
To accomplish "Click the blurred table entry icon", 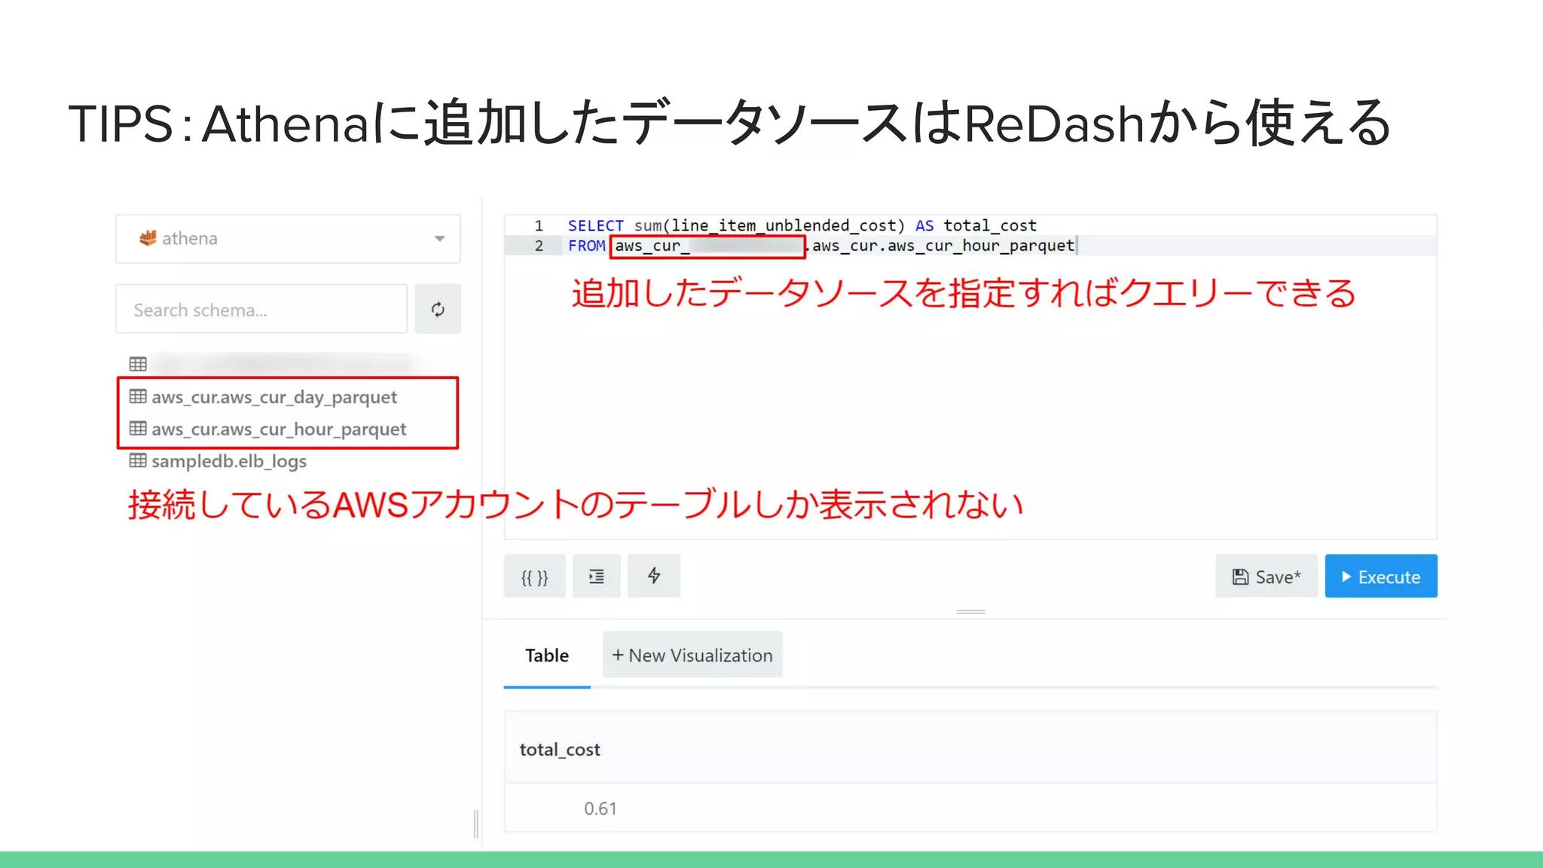I will click(138, 365).
